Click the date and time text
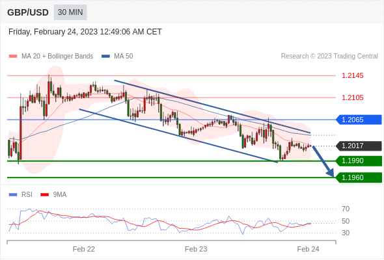Screen dimensions: 384x260 click(85, 32)
